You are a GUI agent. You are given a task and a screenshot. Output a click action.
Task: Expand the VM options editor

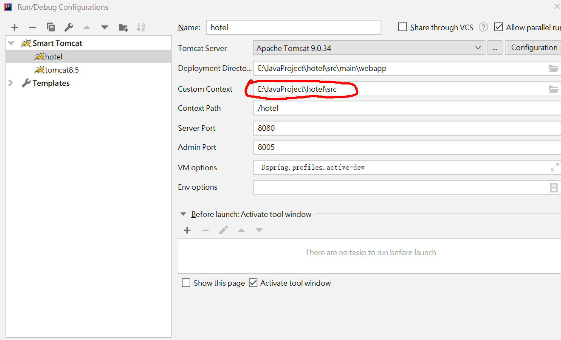(x=555, y=167)
